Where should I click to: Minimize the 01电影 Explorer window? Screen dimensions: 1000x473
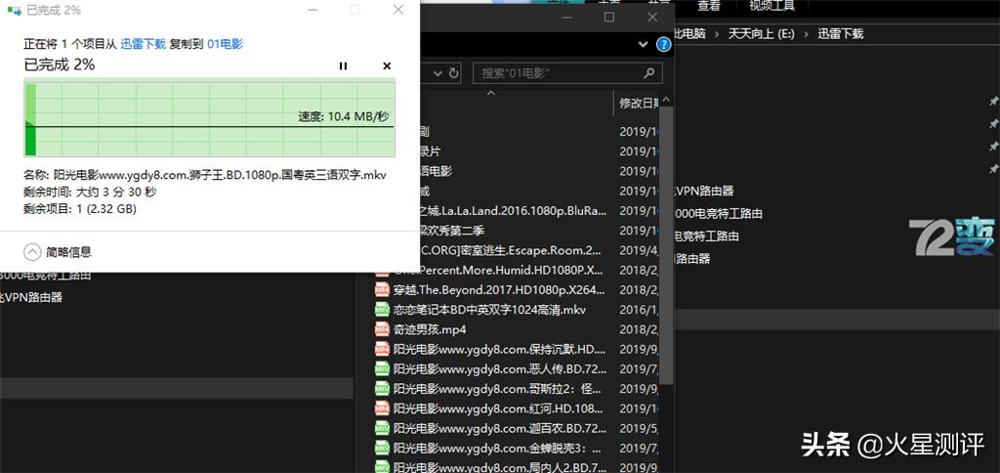(567, 18)
